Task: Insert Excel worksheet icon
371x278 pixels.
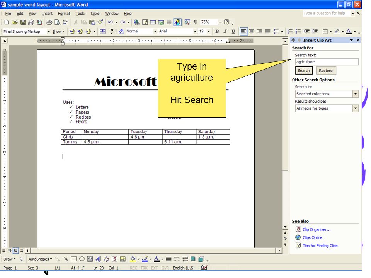Action: [161, 22]
